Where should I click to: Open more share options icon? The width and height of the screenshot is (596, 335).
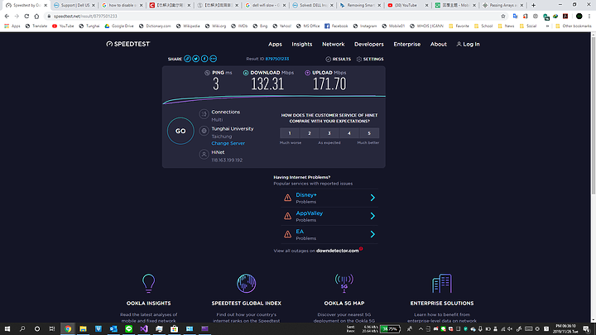coord(214,59)
